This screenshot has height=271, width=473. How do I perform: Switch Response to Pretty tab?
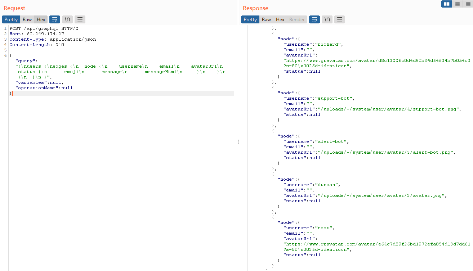(x=250, y=19)
